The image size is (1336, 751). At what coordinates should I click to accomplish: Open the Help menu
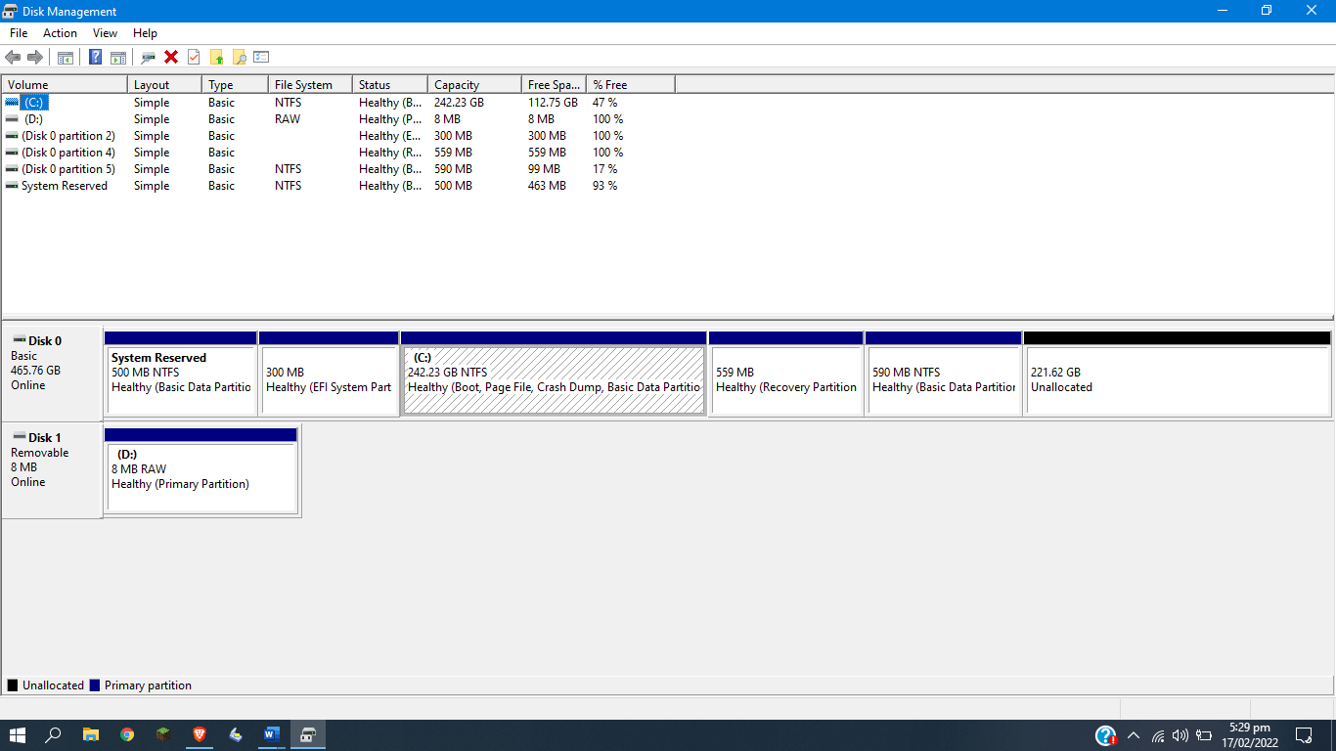pos(145,33)
